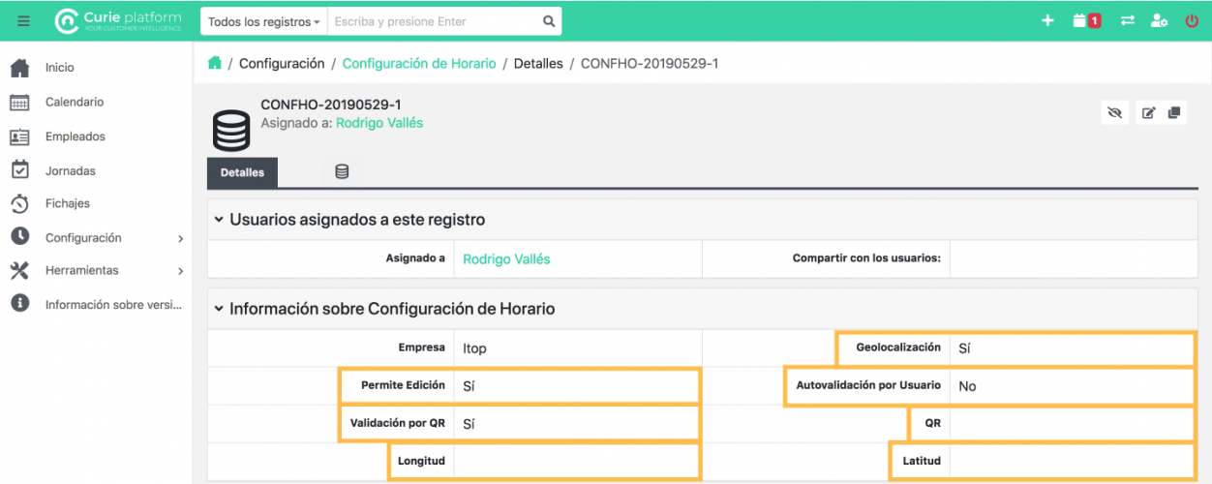Screen dimensions: 1212x484
Task: Click the swap arrows icon in header
Action: (1127, 20)
